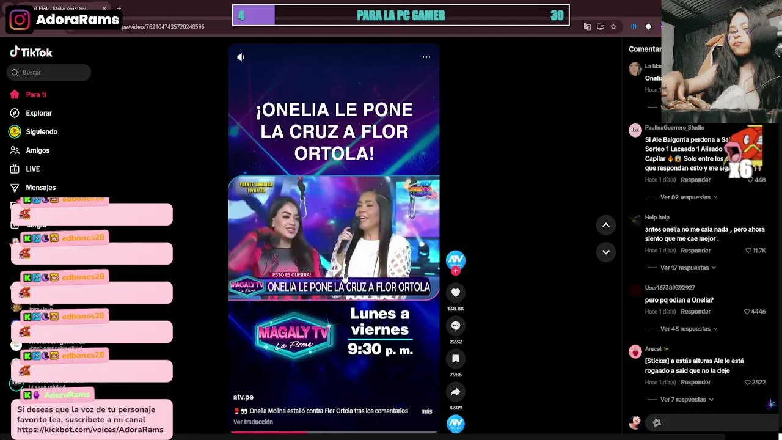Seek on the video progress bar

(334, 432)
